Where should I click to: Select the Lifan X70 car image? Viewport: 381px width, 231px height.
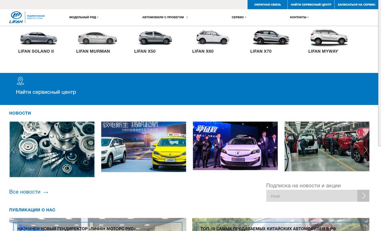(x=271, y=37)
